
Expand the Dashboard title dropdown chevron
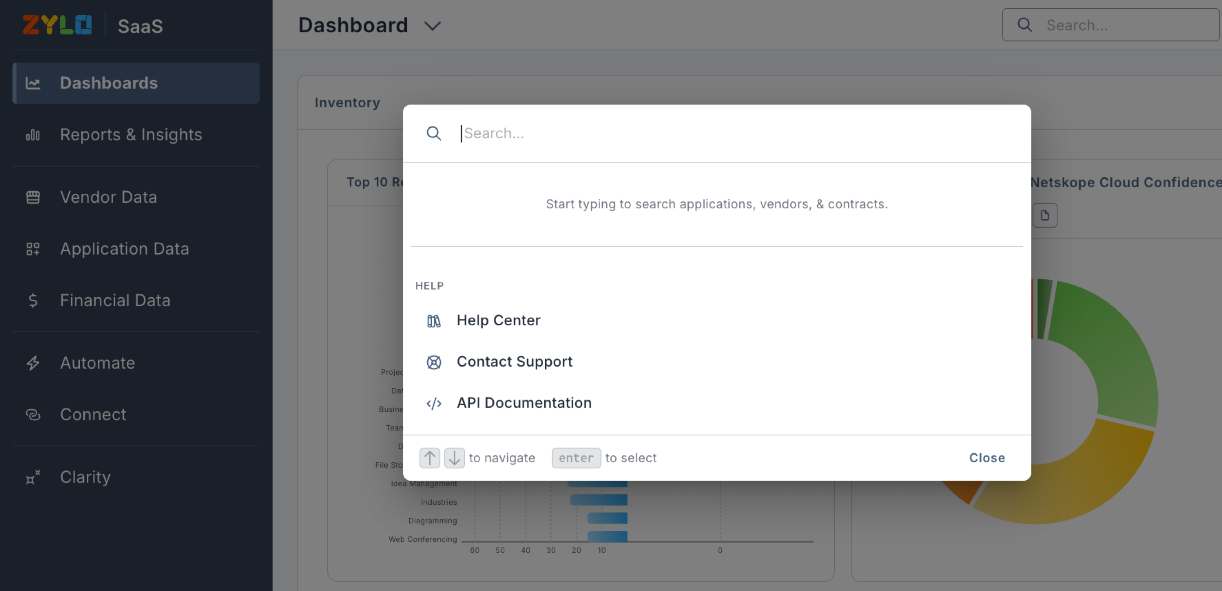click(432, 26)
